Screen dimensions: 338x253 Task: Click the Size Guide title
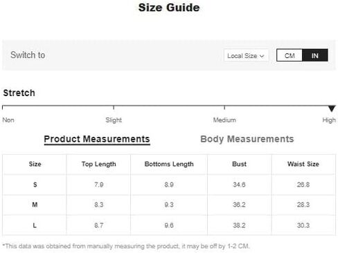pyautogui.click(x=169, y=8)
